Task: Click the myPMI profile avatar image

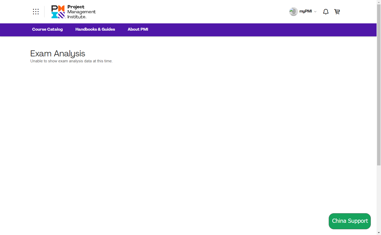Action: pyautogui.click(x=293, y=11)
